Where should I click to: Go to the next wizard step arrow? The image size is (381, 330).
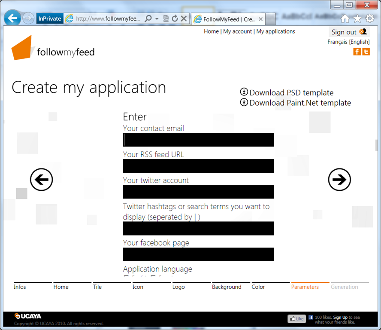point(339,180)
